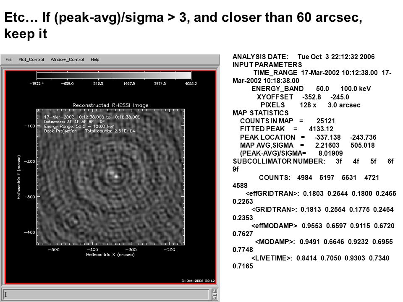Click the 'Back Projection Total counts' line
This screenshot has width=403, height=302.
(89, 131)
